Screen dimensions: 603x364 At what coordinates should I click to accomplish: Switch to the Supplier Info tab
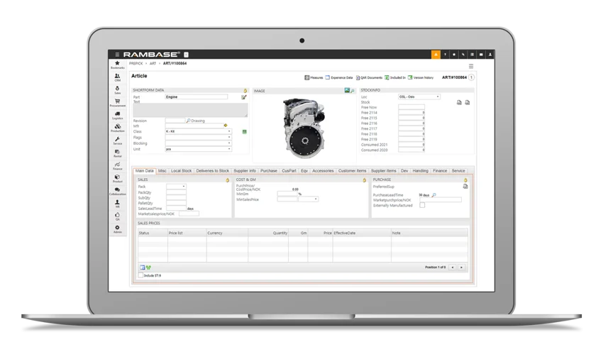(x=245, y=171)
